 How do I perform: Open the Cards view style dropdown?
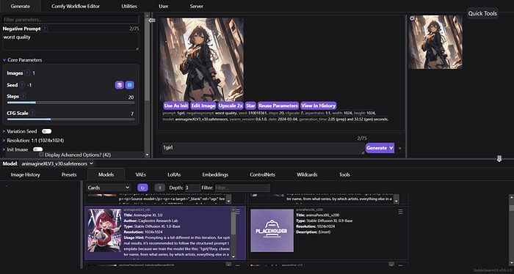click(109, 188)
